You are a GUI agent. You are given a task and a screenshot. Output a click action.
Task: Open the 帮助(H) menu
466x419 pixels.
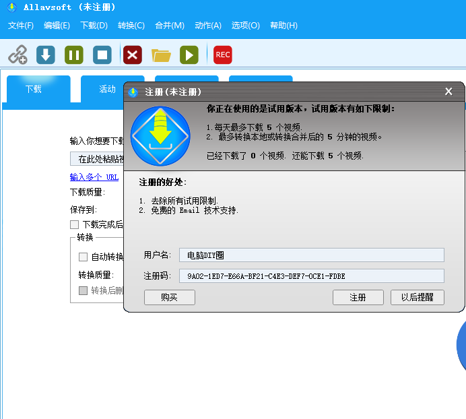284,26
